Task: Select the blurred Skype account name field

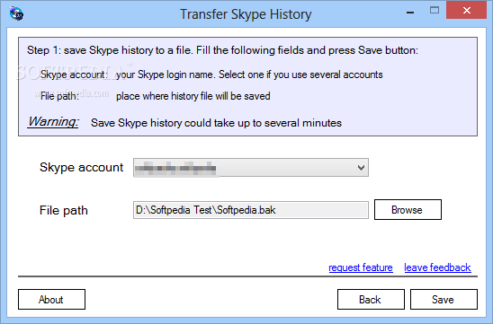Action: (251, 168)
